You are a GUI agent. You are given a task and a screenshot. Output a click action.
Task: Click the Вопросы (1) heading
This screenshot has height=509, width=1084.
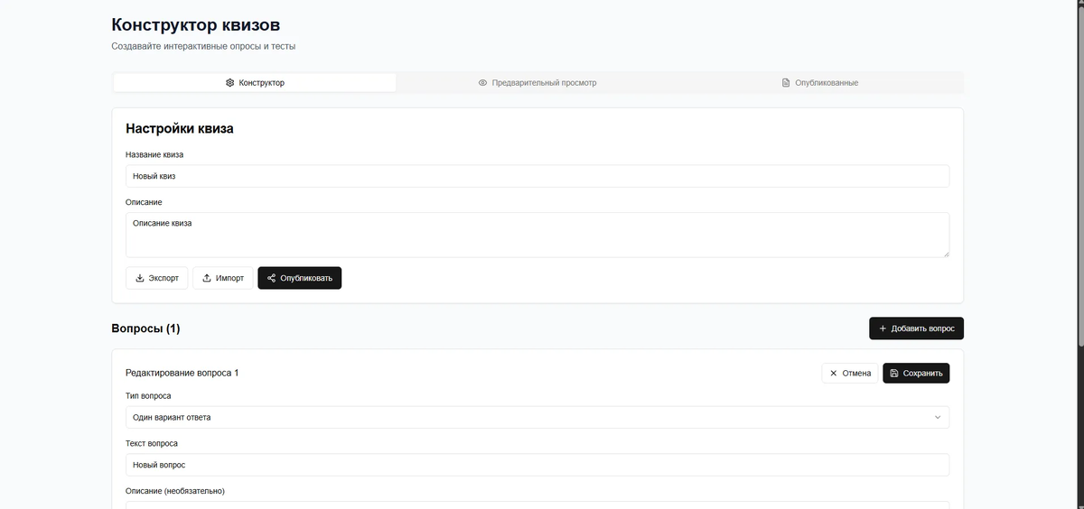pos(145,329)
